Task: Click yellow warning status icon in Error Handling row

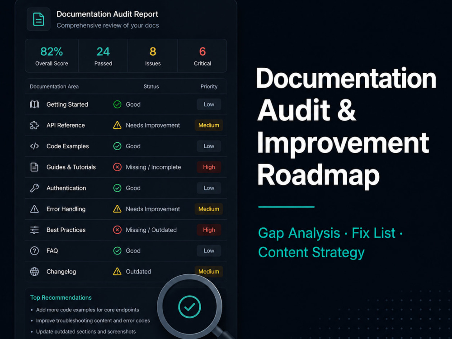Action: (x=118, y=209)
